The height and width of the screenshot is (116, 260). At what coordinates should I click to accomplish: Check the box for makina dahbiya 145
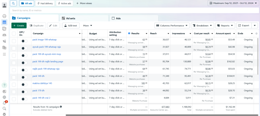[x=14, y=85]
